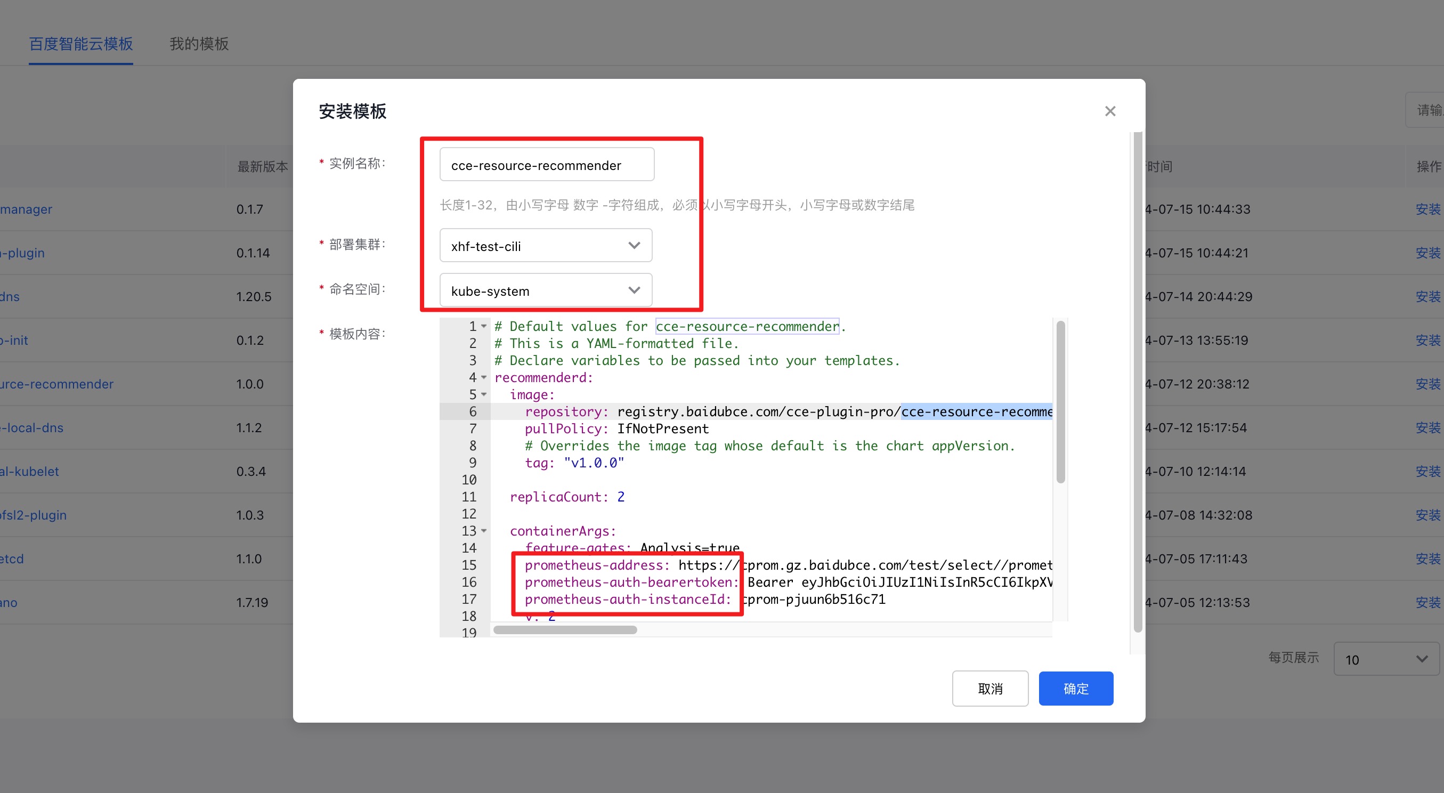Click 安装 link in the 10:44:33 row
The image size is (1444, 793).
tap(1427, 209)
